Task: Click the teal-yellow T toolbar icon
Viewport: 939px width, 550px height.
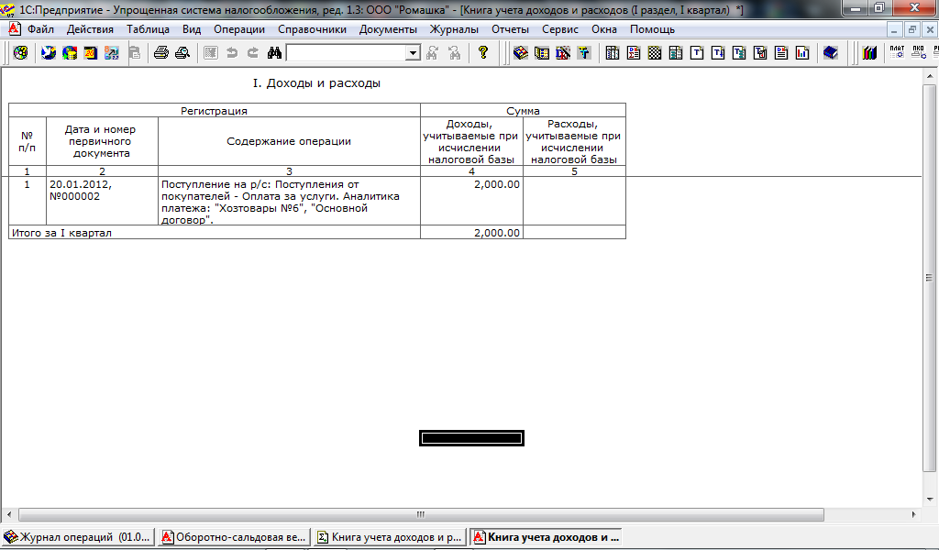Action: tap(584, 53)
